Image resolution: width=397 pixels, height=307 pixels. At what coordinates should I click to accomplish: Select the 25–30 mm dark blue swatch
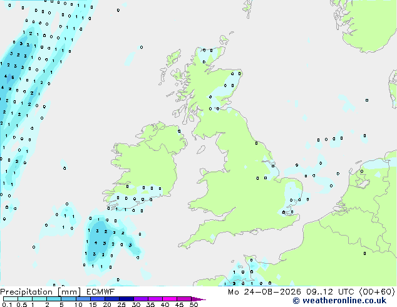(126, 299)
